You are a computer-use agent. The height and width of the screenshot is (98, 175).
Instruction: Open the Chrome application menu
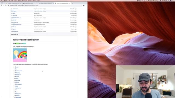[x=5, y=1]
